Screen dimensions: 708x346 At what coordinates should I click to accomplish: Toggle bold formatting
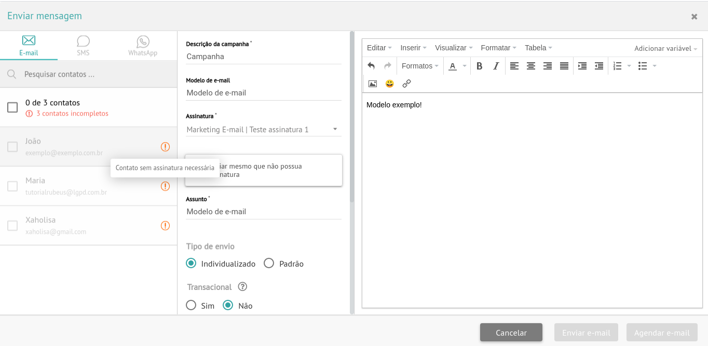pyautogui.click(x=479, y=66)
